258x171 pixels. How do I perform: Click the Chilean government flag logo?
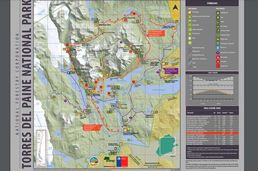pos(122,162)
